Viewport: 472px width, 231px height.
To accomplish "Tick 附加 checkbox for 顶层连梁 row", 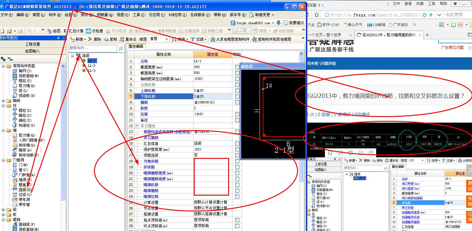I will (x=237, y=155).
